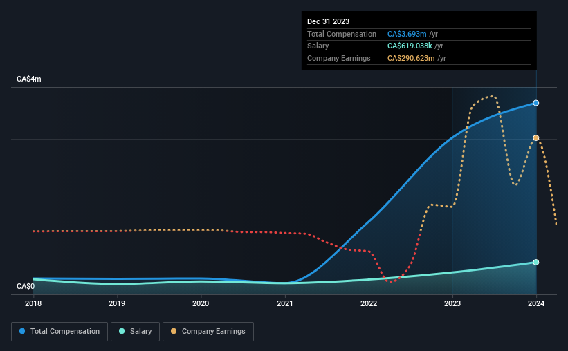This screenshot has height=351, width=568.
Task: Click the teal Salary data point marker
Action: point(535,263)
